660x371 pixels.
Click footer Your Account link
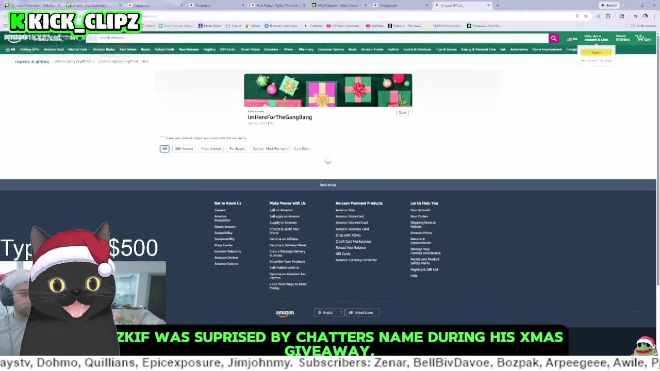420,210
